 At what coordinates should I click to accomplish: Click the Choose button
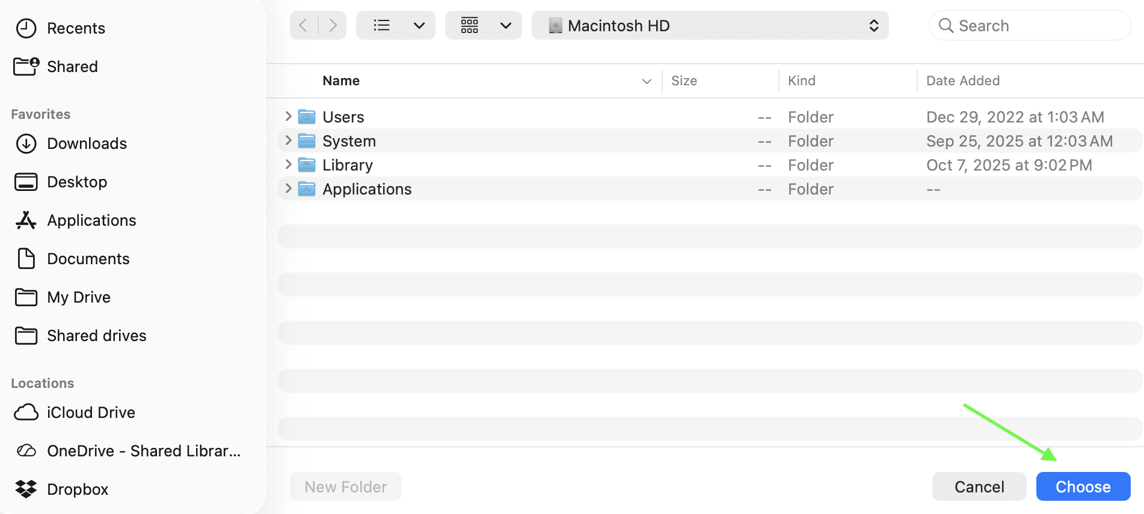click(1083, 486)
